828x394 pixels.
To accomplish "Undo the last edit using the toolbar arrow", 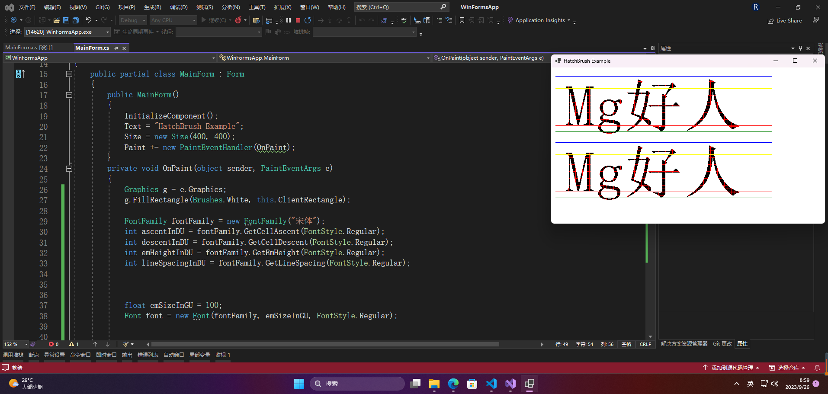I will [88, 20].
